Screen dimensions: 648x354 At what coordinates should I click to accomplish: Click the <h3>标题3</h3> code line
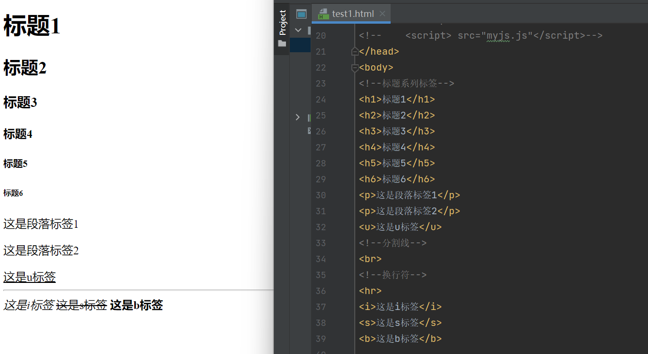pos(397,132)
